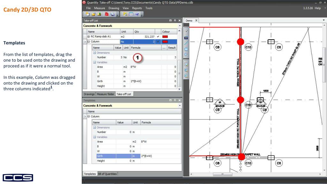Maximize the Take-off List panel
327x184 pixels.
click(x=171, y=20)
